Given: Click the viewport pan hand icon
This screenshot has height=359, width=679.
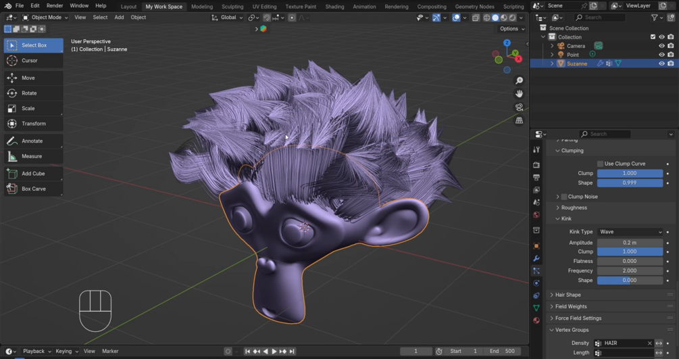Looking at the screenshot, I should pyautogui.click(x=519, y=94).
